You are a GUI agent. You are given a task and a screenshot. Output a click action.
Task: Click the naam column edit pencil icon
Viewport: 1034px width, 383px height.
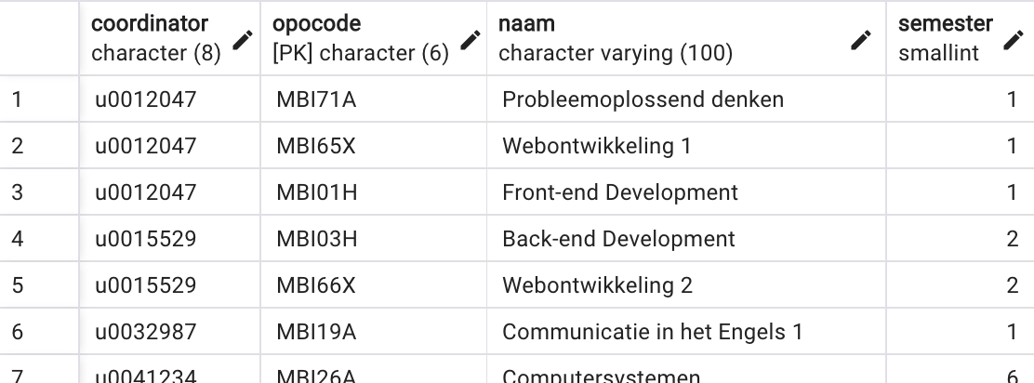[862, 40]
